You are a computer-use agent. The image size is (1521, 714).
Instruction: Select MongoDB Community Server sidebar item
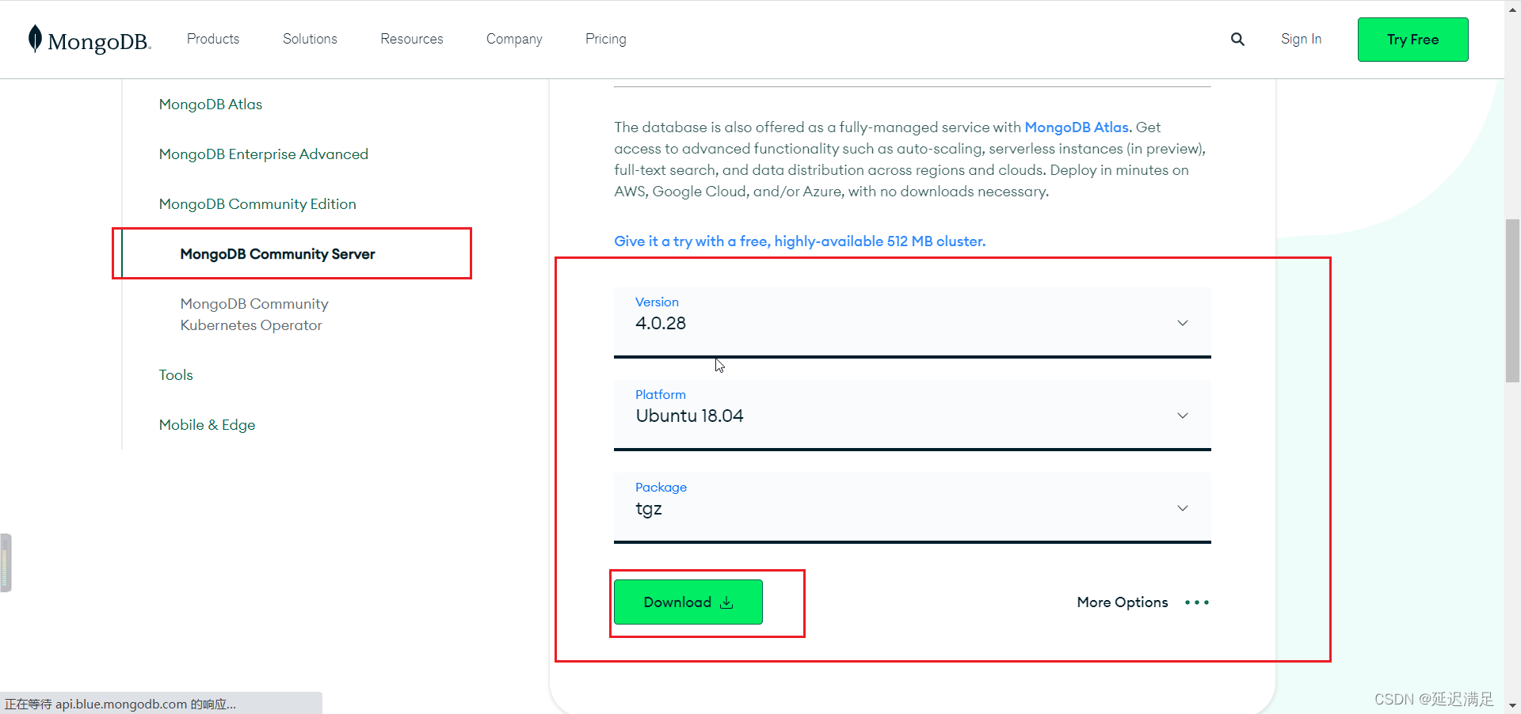click(277, 254)
